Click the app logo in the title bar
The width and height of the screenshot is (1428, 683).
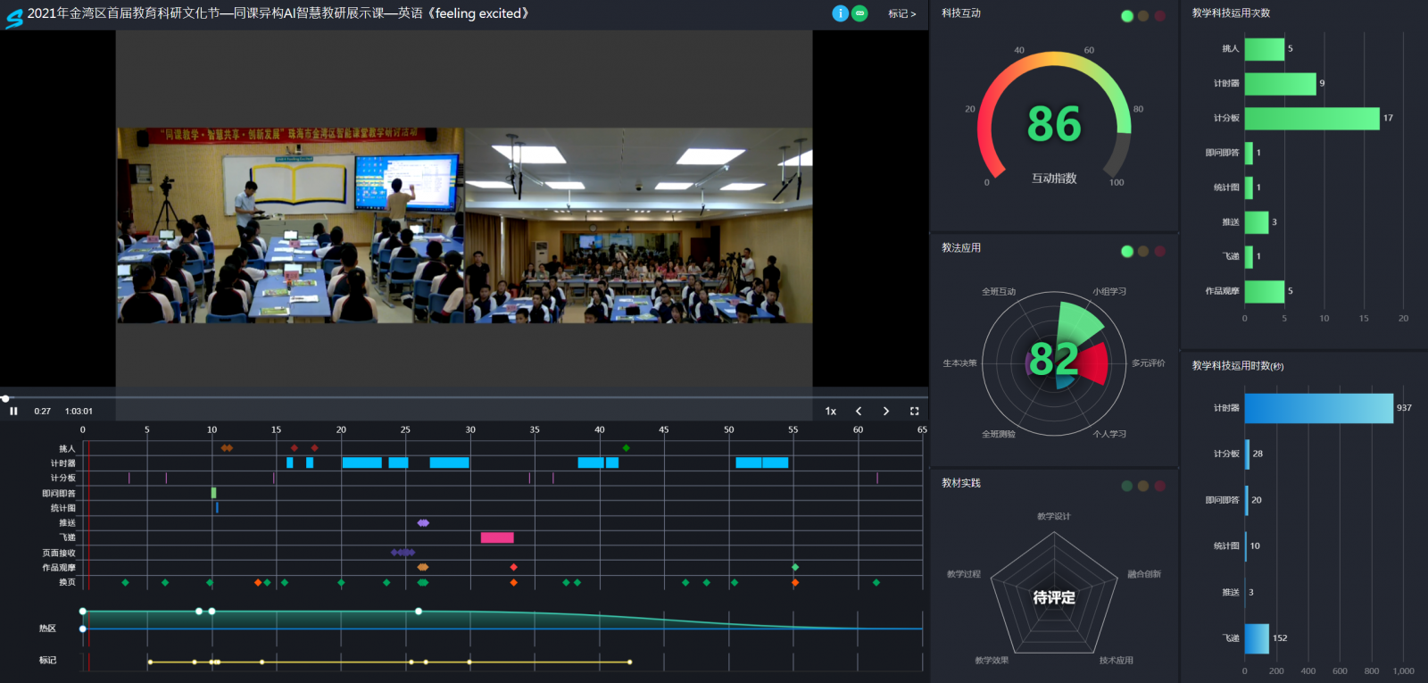pyautogui.click(x=13, y=16)
